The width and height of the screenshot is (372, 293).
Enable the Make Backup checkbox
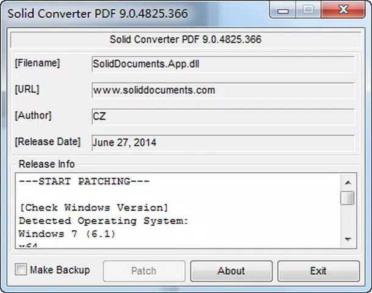tap(21, 270)
